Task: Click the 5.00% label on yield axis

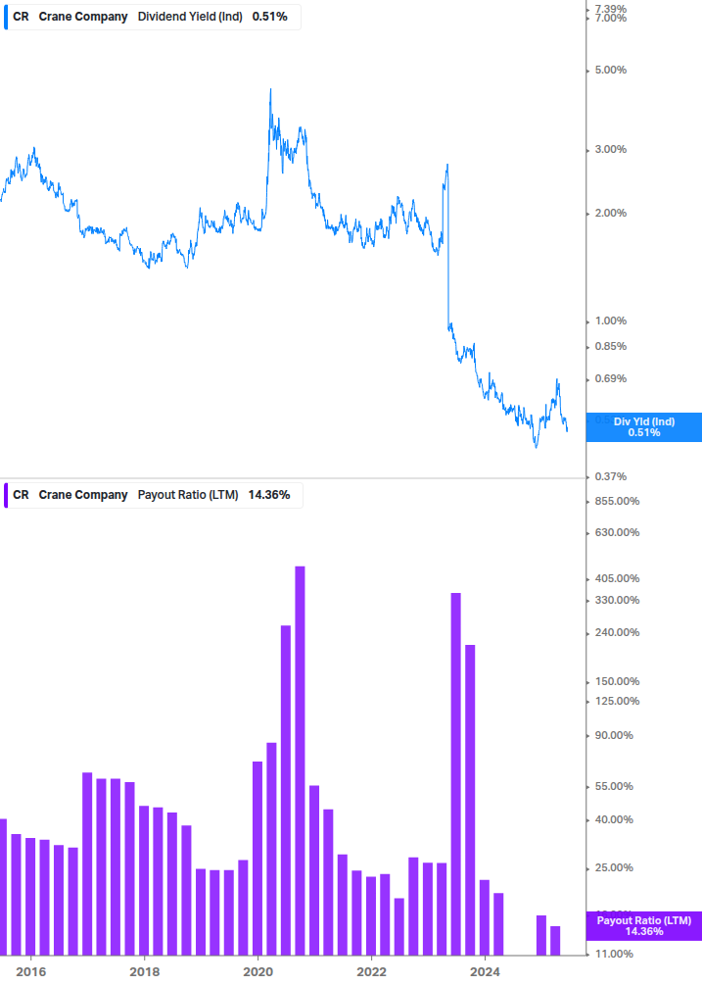Action: pyautogui.click(x=610, y=70)
